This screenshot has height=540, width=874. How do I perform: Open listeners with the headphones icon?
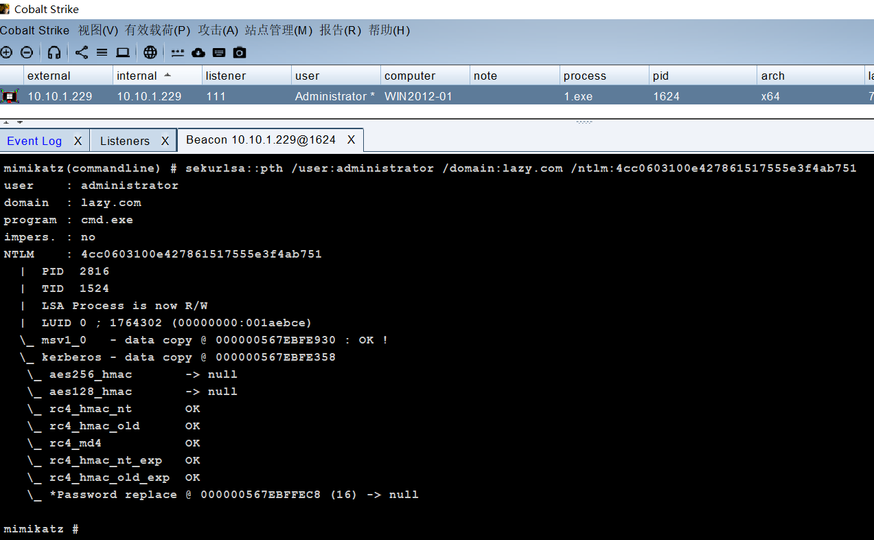click(x=54, y=52)
